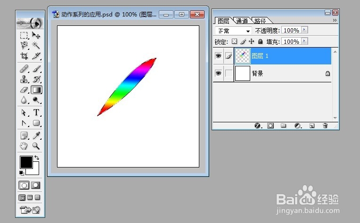Add a layer style from panel bottom

(x=257, y=126)
